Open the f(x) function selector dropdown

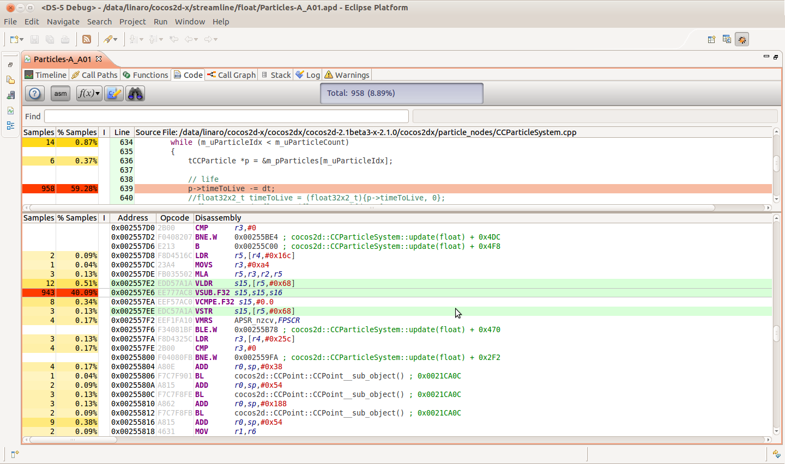(x=89, y=94)
